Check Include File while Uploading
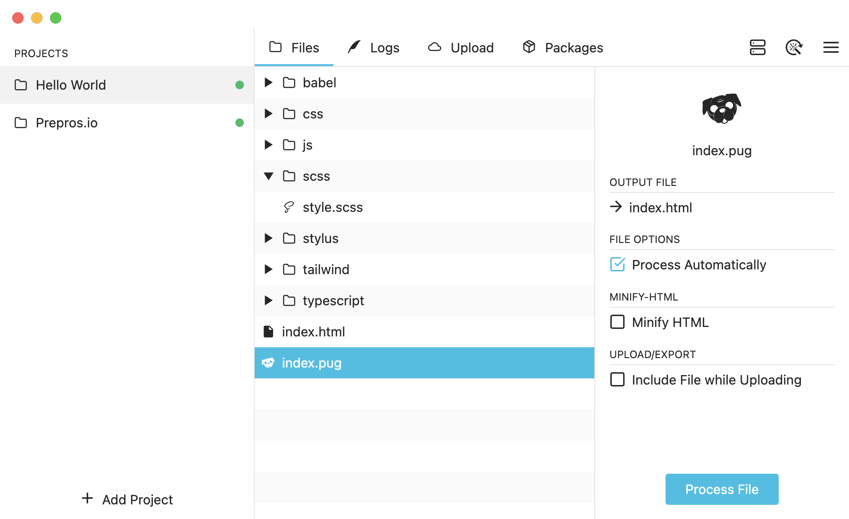The width and height of the screenshot is (849, 519). pos(617,379)
